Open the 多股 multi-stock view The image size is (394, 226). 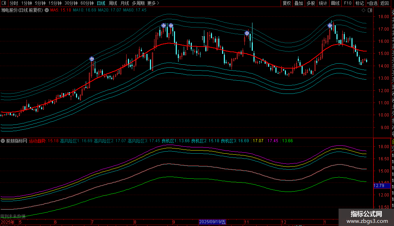pos(311,3)
